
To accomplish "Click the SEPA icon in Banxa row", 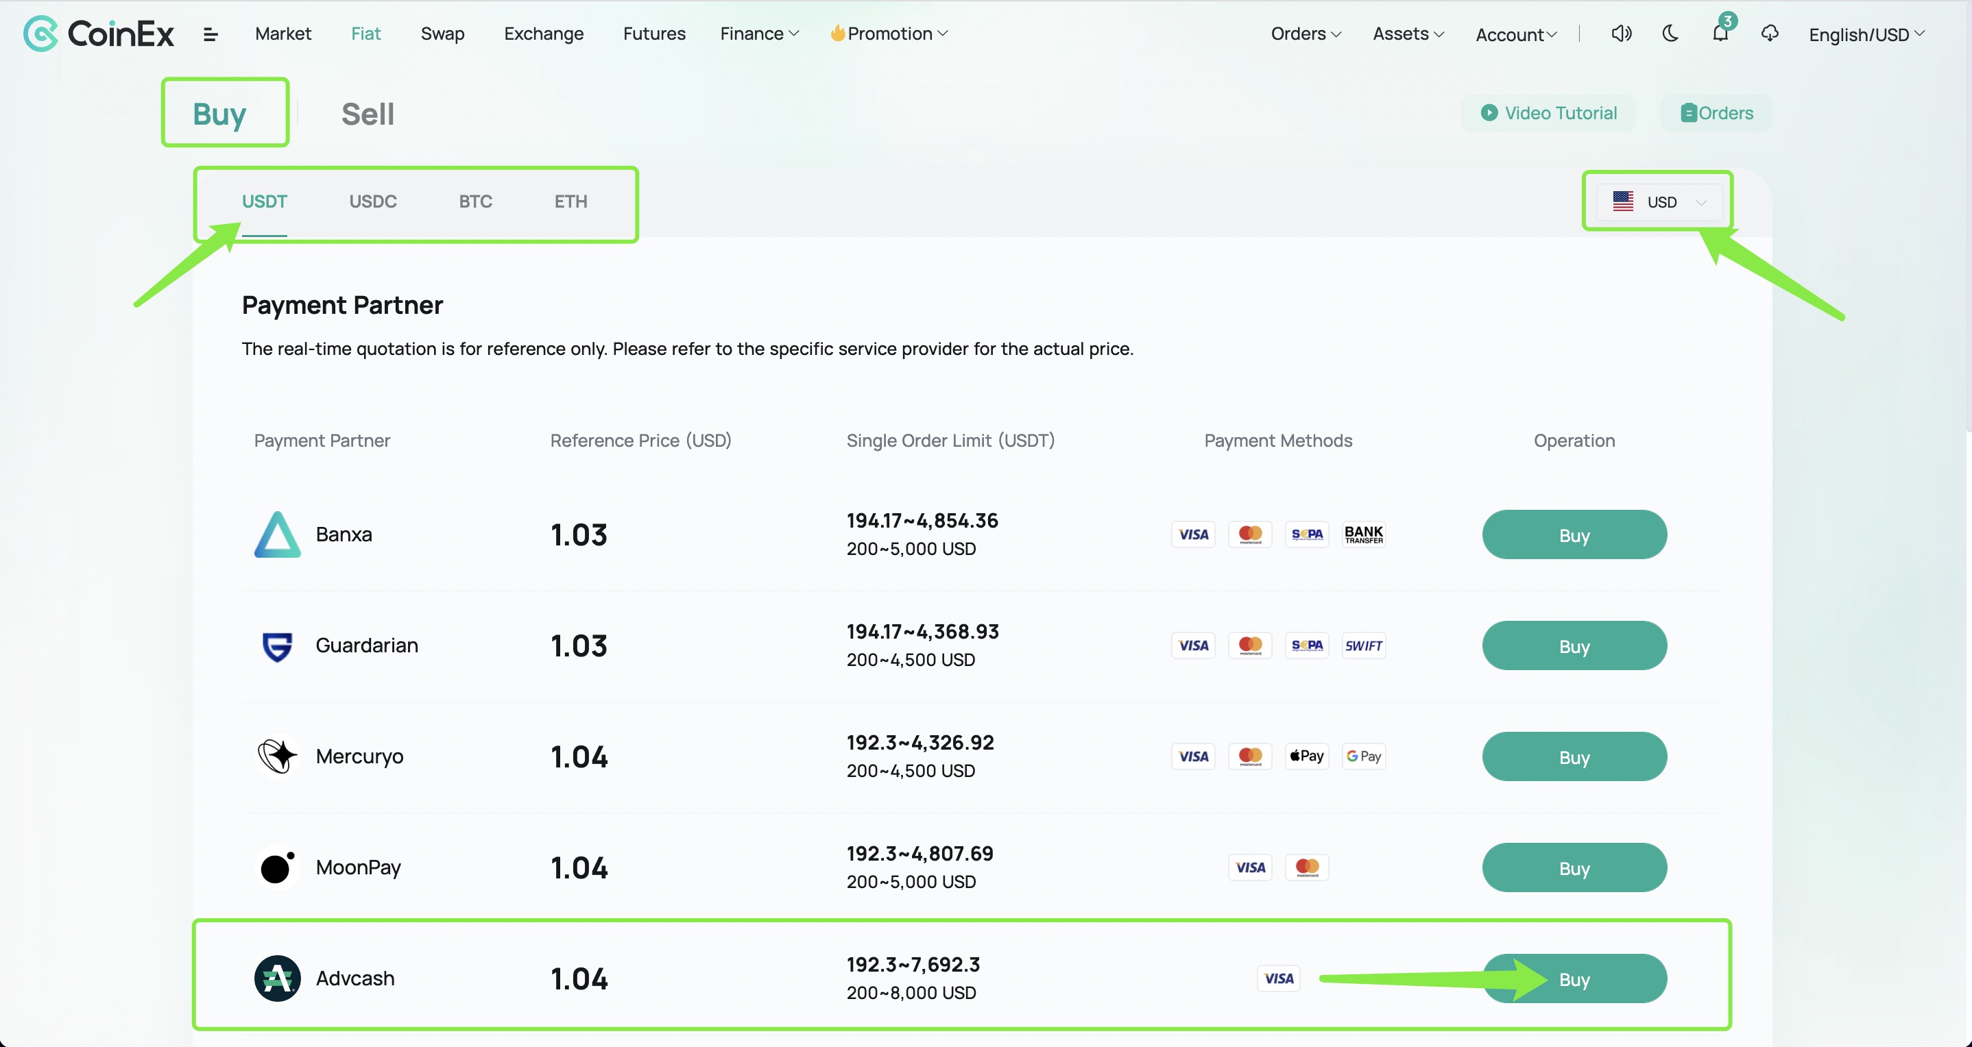I will coord(1307,534).
